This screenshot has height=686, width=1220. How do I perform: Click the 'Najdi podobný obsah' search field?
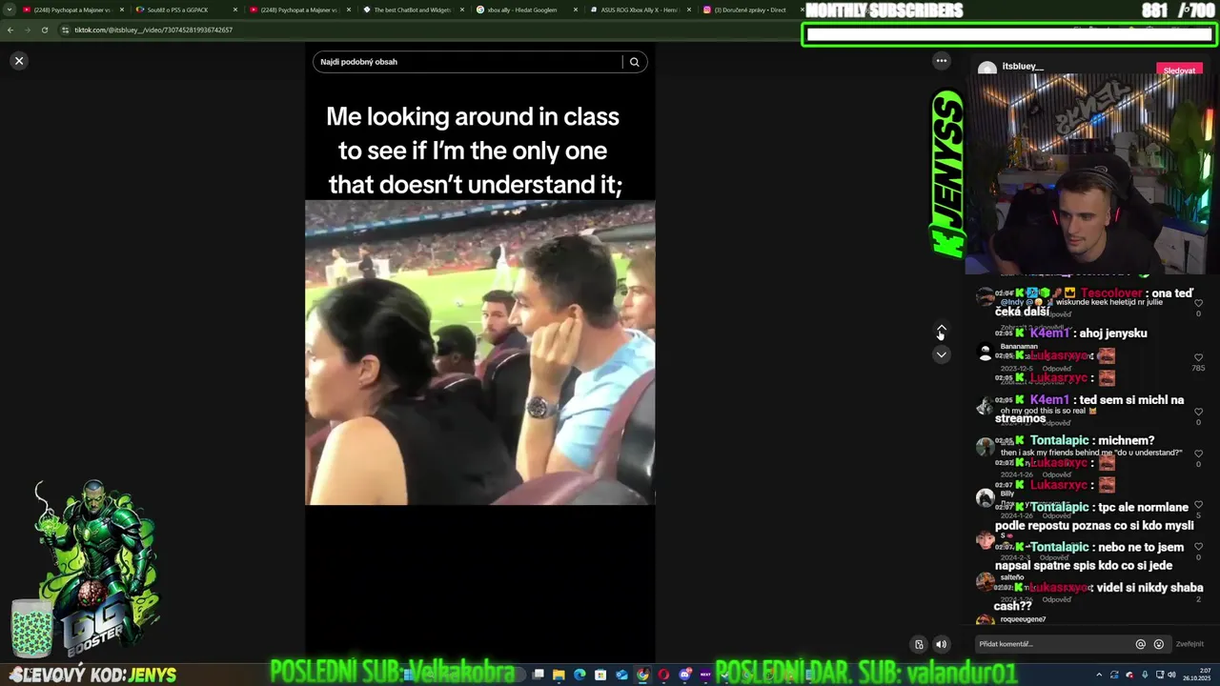[467, 62]
